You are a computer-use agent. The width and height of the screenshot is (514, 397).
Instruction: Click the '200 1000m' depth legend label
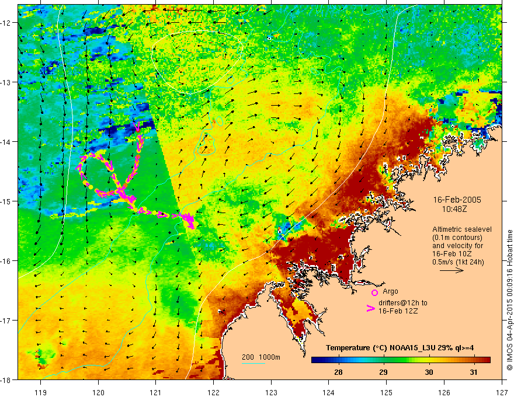click(x=261, y=357)
